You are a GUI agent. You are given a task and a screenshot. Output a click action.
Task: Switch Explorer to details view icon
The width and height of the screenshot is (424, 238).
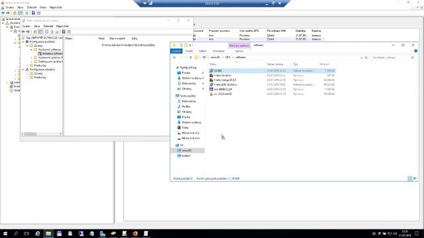tap(410, 178)
